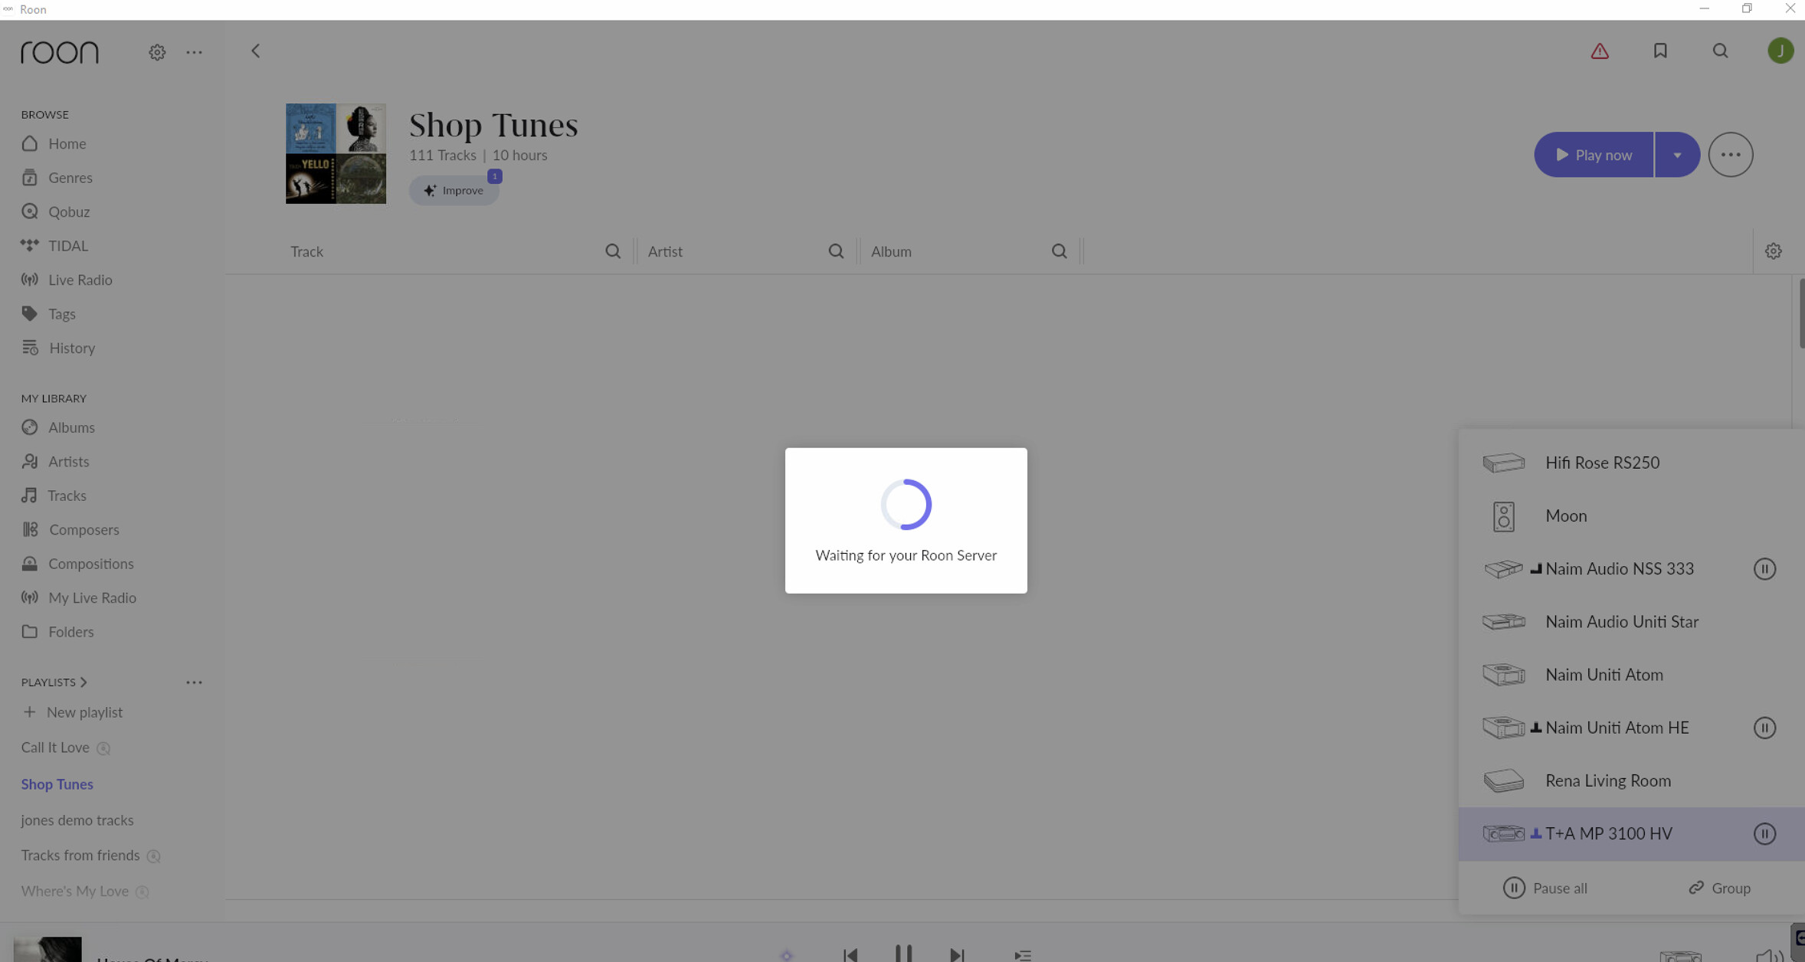Click the Roon logo
1805x962 pixels.
click(x=60, y=52)
